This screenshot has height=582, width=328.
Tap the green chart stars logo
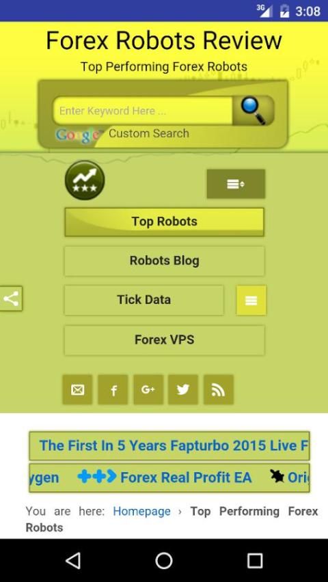(x=85, y=180)
